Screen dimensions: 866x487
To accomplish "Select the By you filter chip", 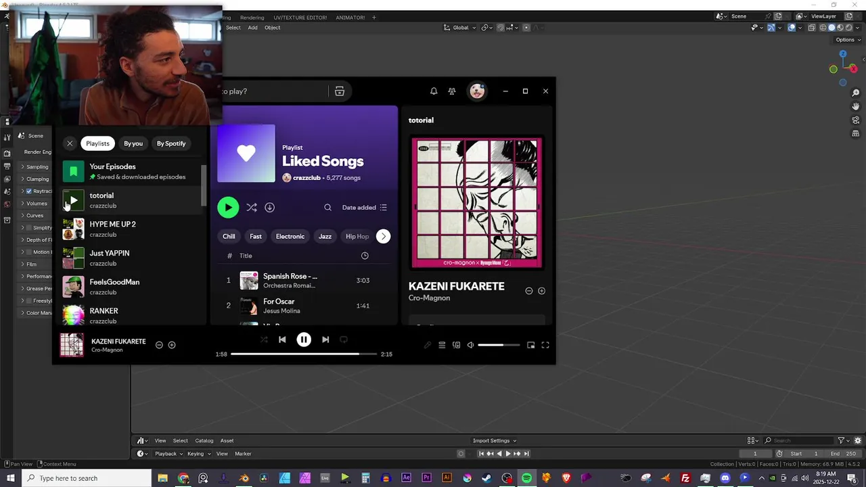I will 133,143.
